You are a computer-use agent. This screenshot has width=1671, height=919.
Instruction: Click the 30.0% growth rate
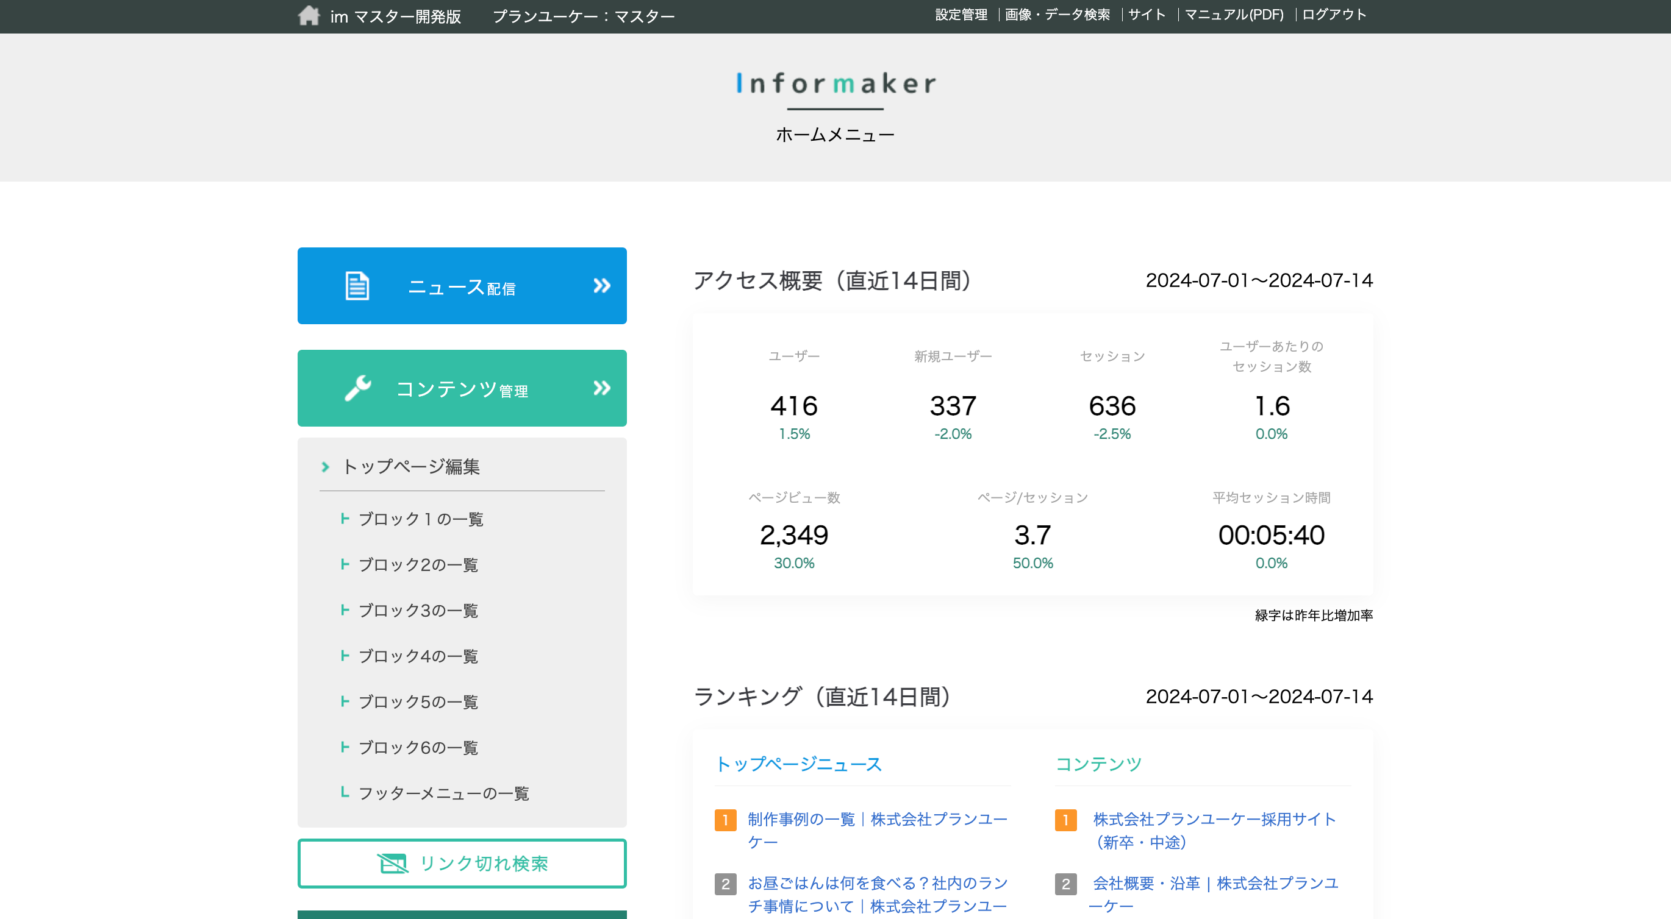pyautogui.click(x=794, y=563)
